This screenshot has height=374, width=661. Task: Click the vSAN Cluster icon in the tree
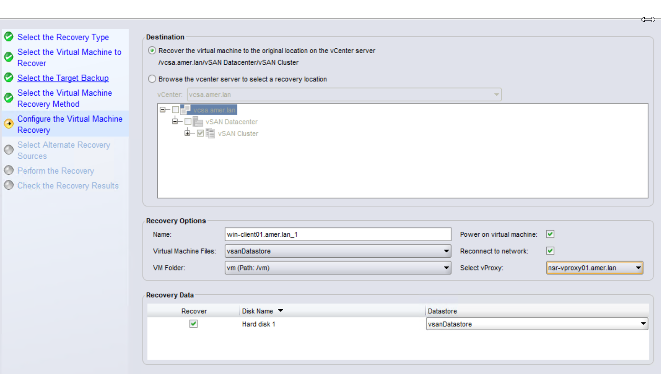[x=210, y=133]
